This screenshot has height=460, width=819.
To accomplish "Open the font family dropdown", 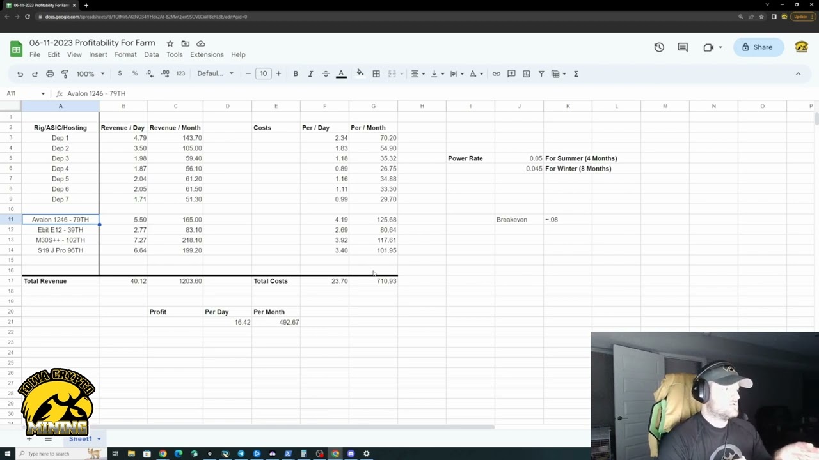I will [x=215, y=74].
